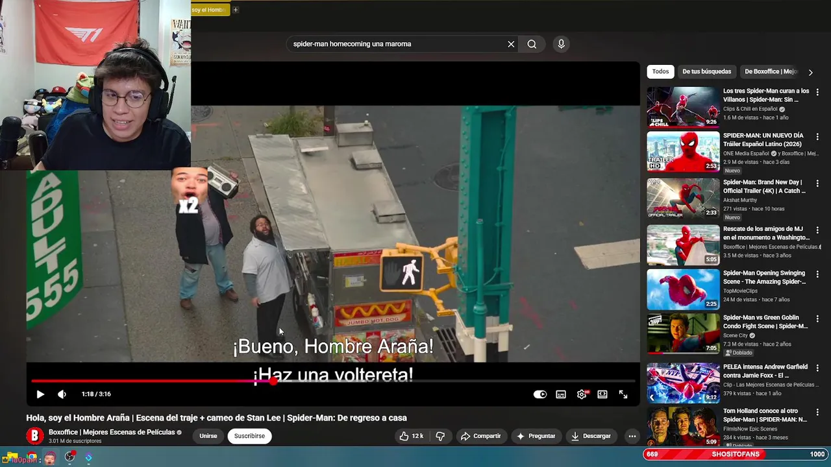Click the Descargar download button
The image size is (831, 467).
pos(591,436)
